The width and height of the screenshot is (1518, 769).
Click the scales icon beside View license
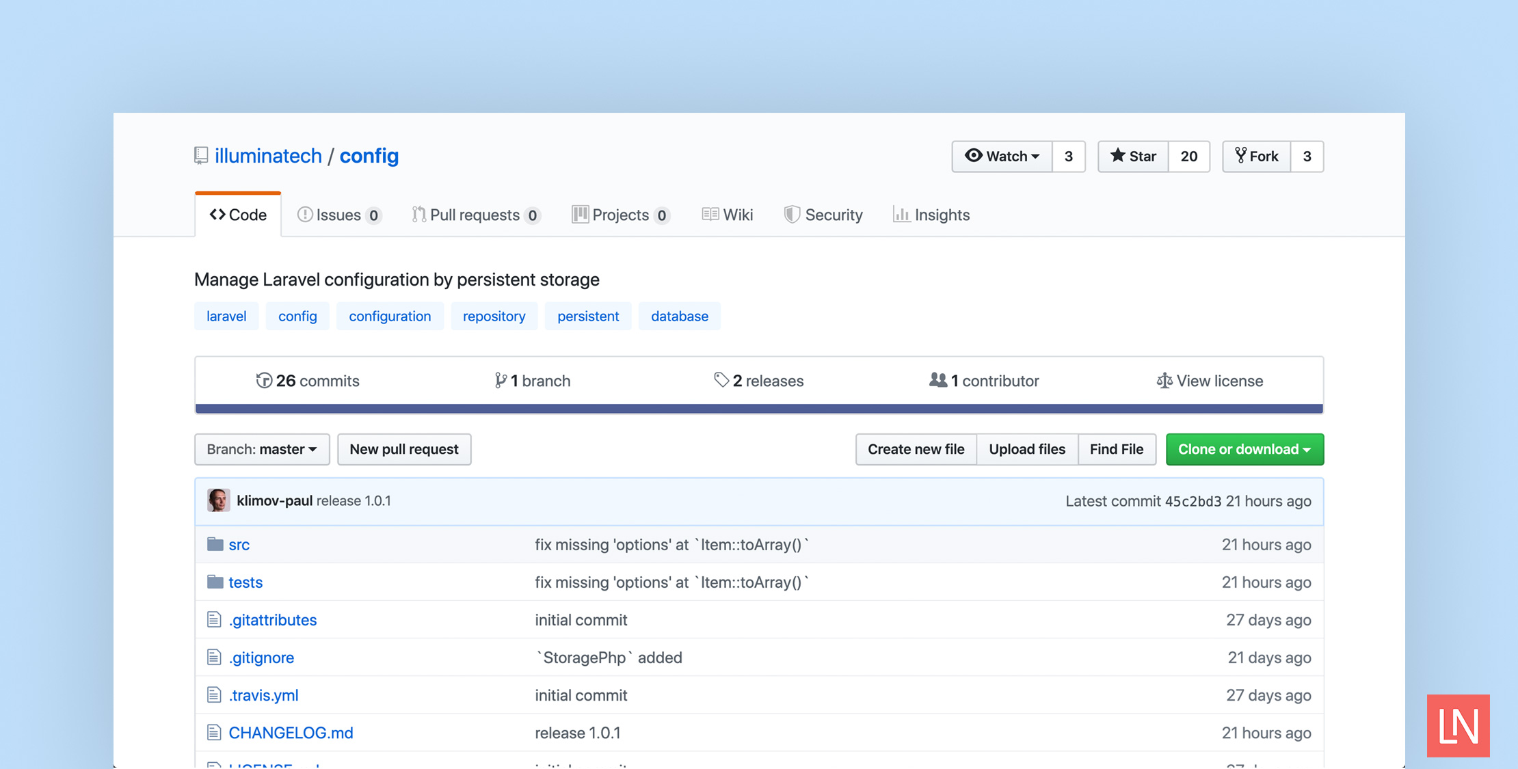pyautogui.click(x=1164, y=381)
